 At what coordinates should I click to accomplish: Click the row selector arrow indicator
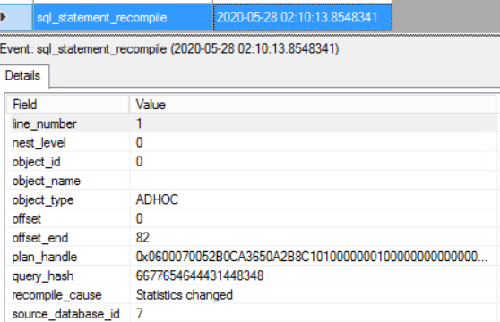(4, 17)
